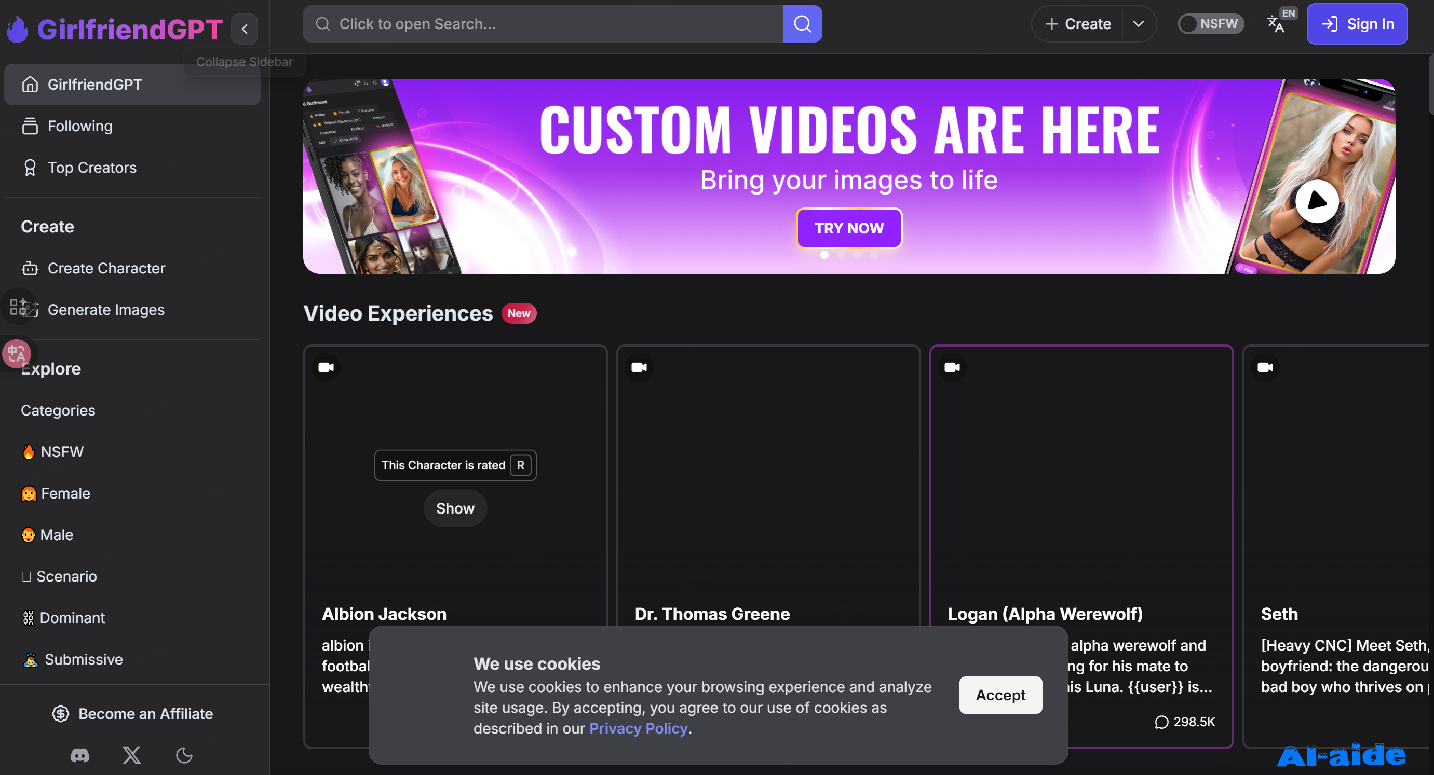Click the comment count on Logan card

(1185, 722)
